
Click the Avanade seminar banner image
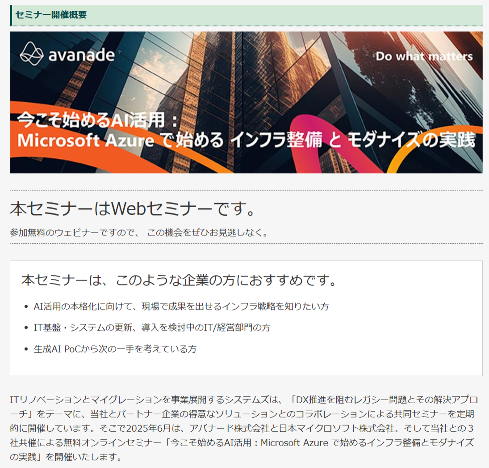click(x=246, y=102)
